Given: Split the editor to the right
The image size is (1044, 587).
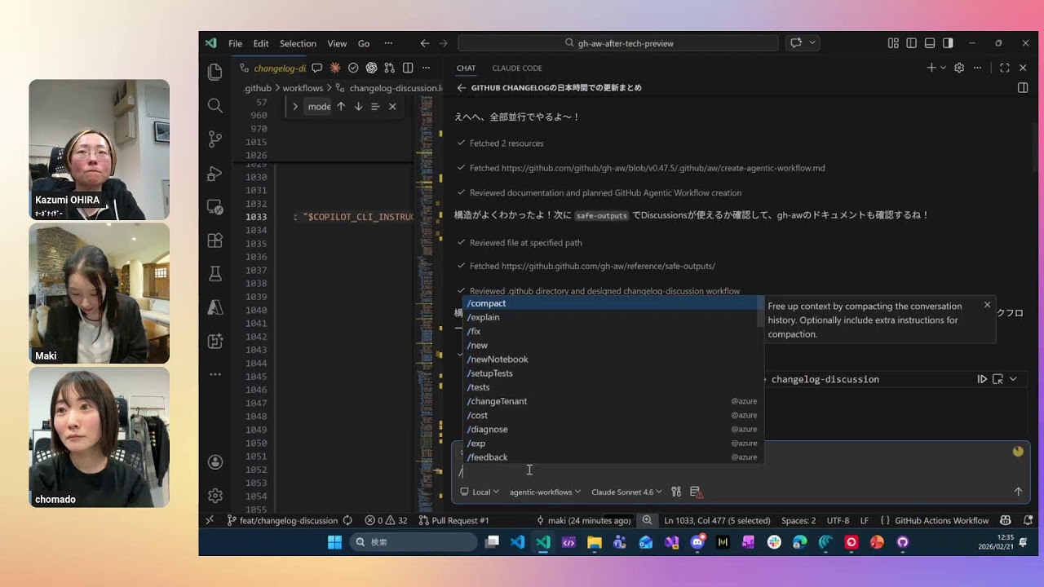Looking at the screenshot, I should (408, 68).
